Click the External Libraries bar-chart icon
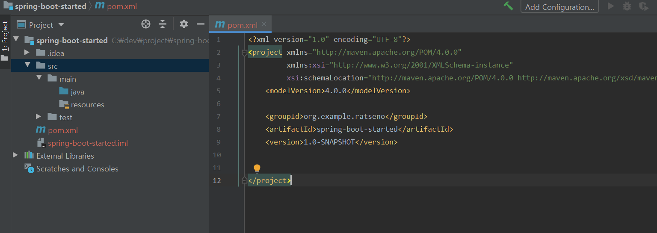The image size is (657, 233). pos(29,155)
